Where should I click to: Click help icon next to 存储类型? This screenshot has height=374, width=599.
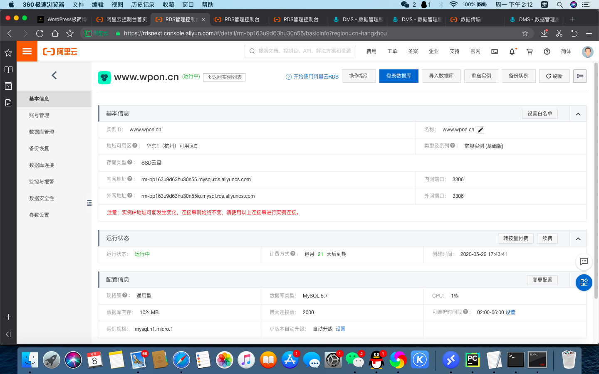coord(130,162)
